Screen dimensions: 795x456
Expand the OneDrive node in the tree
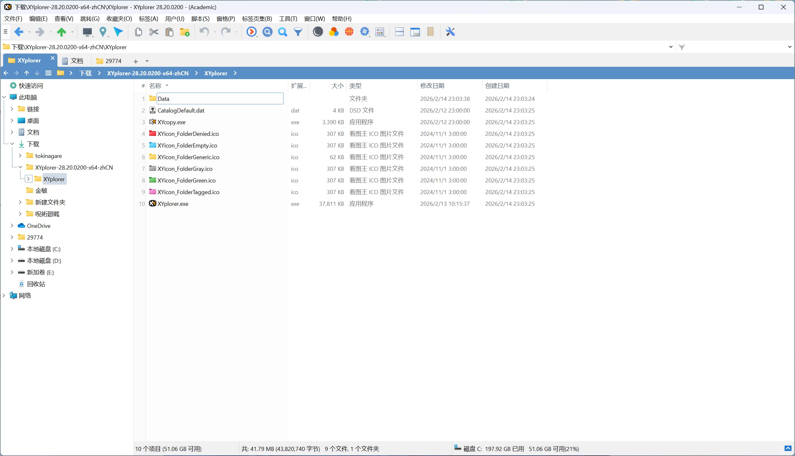pyautogui.click(x=12, y=226)
